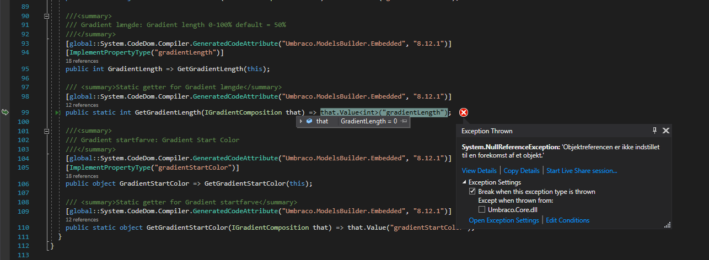Pin the GradientLength data tip to source

tap(404, 121)
